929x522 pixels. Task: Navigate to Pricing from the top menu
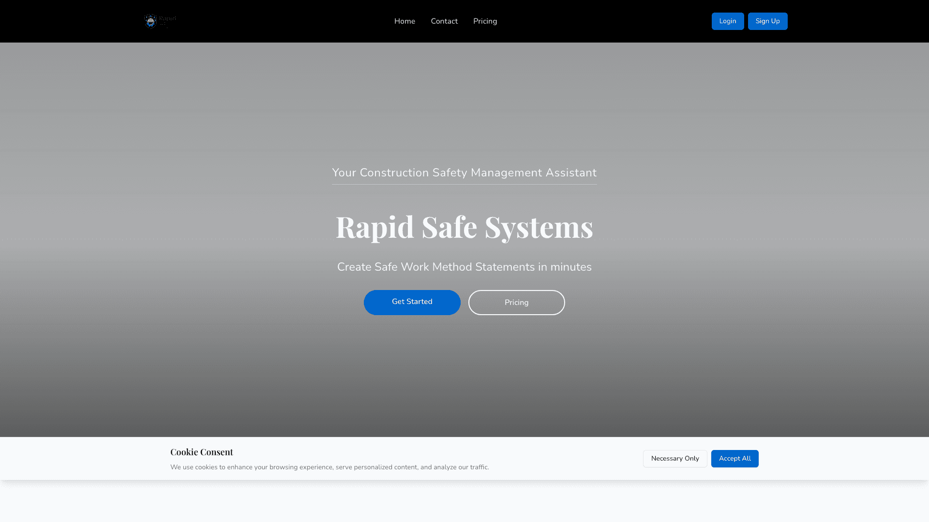point(485,21)
